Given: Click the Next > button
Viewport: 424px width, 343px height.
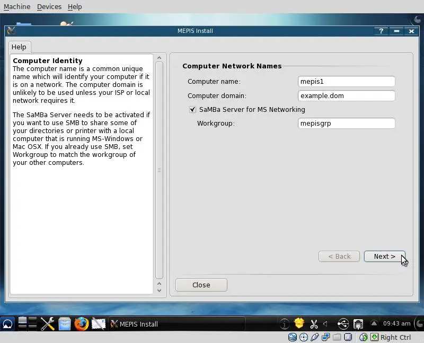Looking at the screenshot, I should tap(385, 256).
